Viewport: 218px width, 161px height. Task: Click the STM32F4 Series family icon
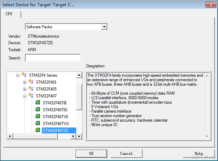tap(24, 75)
